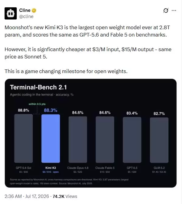The width and height of the screenshot is (182, 204).
Task: Open the Grok explain icon
Action: pos(166,10)
